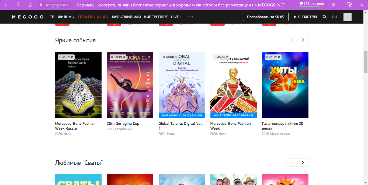
Task: Open the Mercedes-Benz Fashion Week Russia poster
Action: pos(78,85)
